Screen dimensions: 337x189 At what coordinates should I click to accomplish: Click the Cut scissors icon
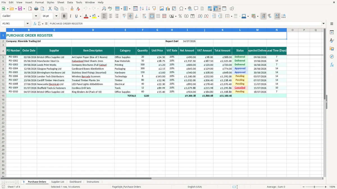[x=50, y=9]
